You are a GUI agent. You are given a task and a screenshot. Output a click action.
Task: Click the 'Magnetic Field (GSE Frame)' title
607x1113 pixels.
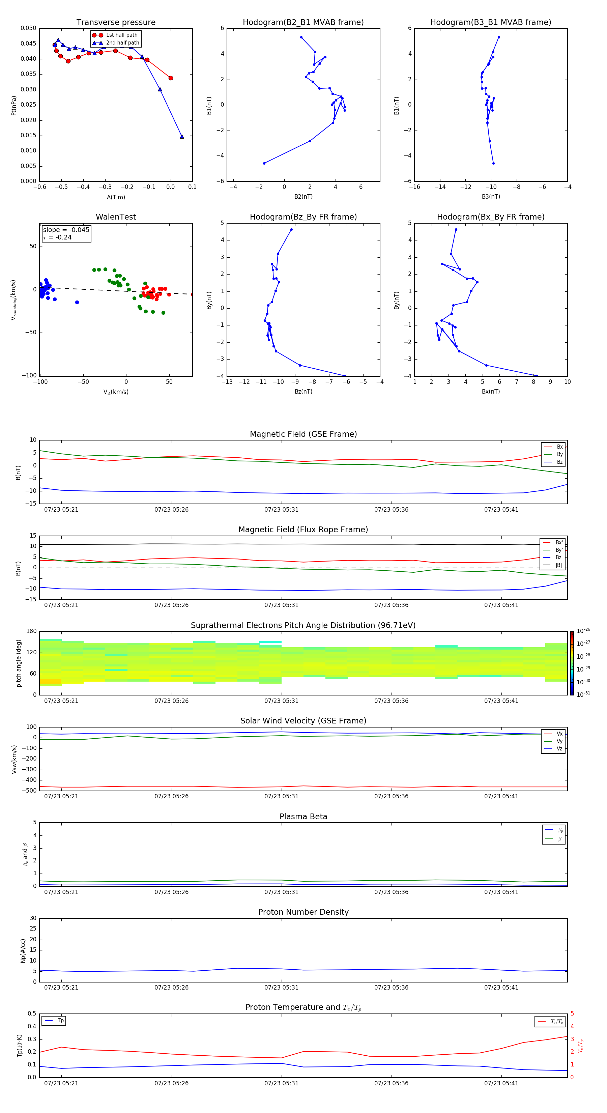(303, 434)
